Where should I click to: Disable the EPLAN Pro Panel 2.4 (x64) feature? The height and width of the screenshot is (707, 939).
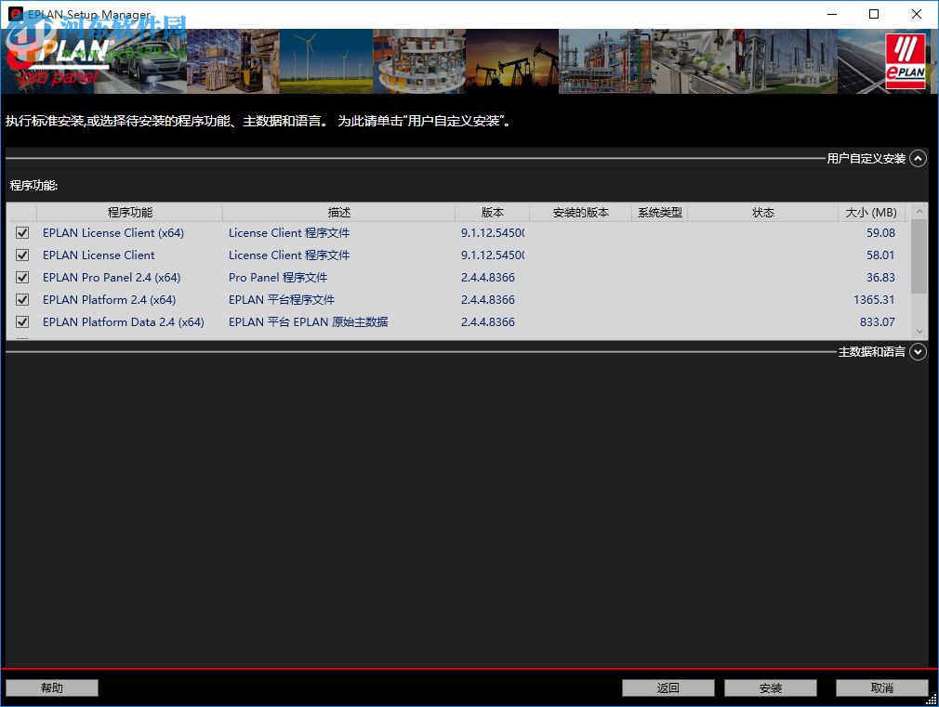click(21, 278)
